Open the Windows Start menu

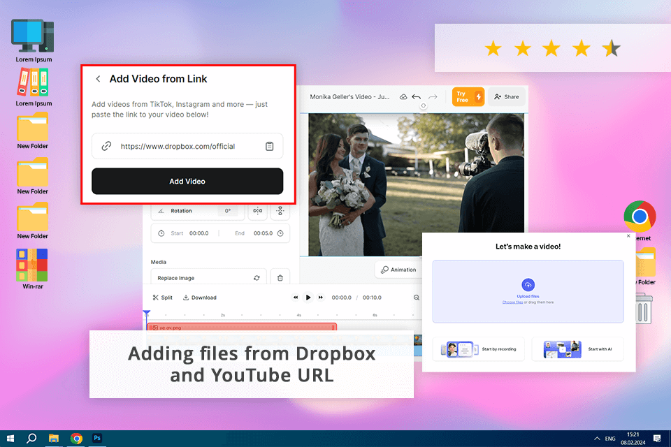(10, 439)
